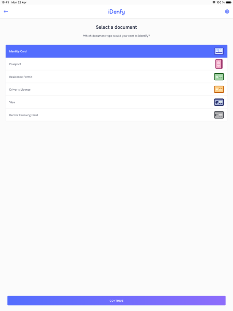Image resolution: width=233 pixels, height=311 pixels.
Task: Pick Visa as document type
Action: tap(116, 102)
